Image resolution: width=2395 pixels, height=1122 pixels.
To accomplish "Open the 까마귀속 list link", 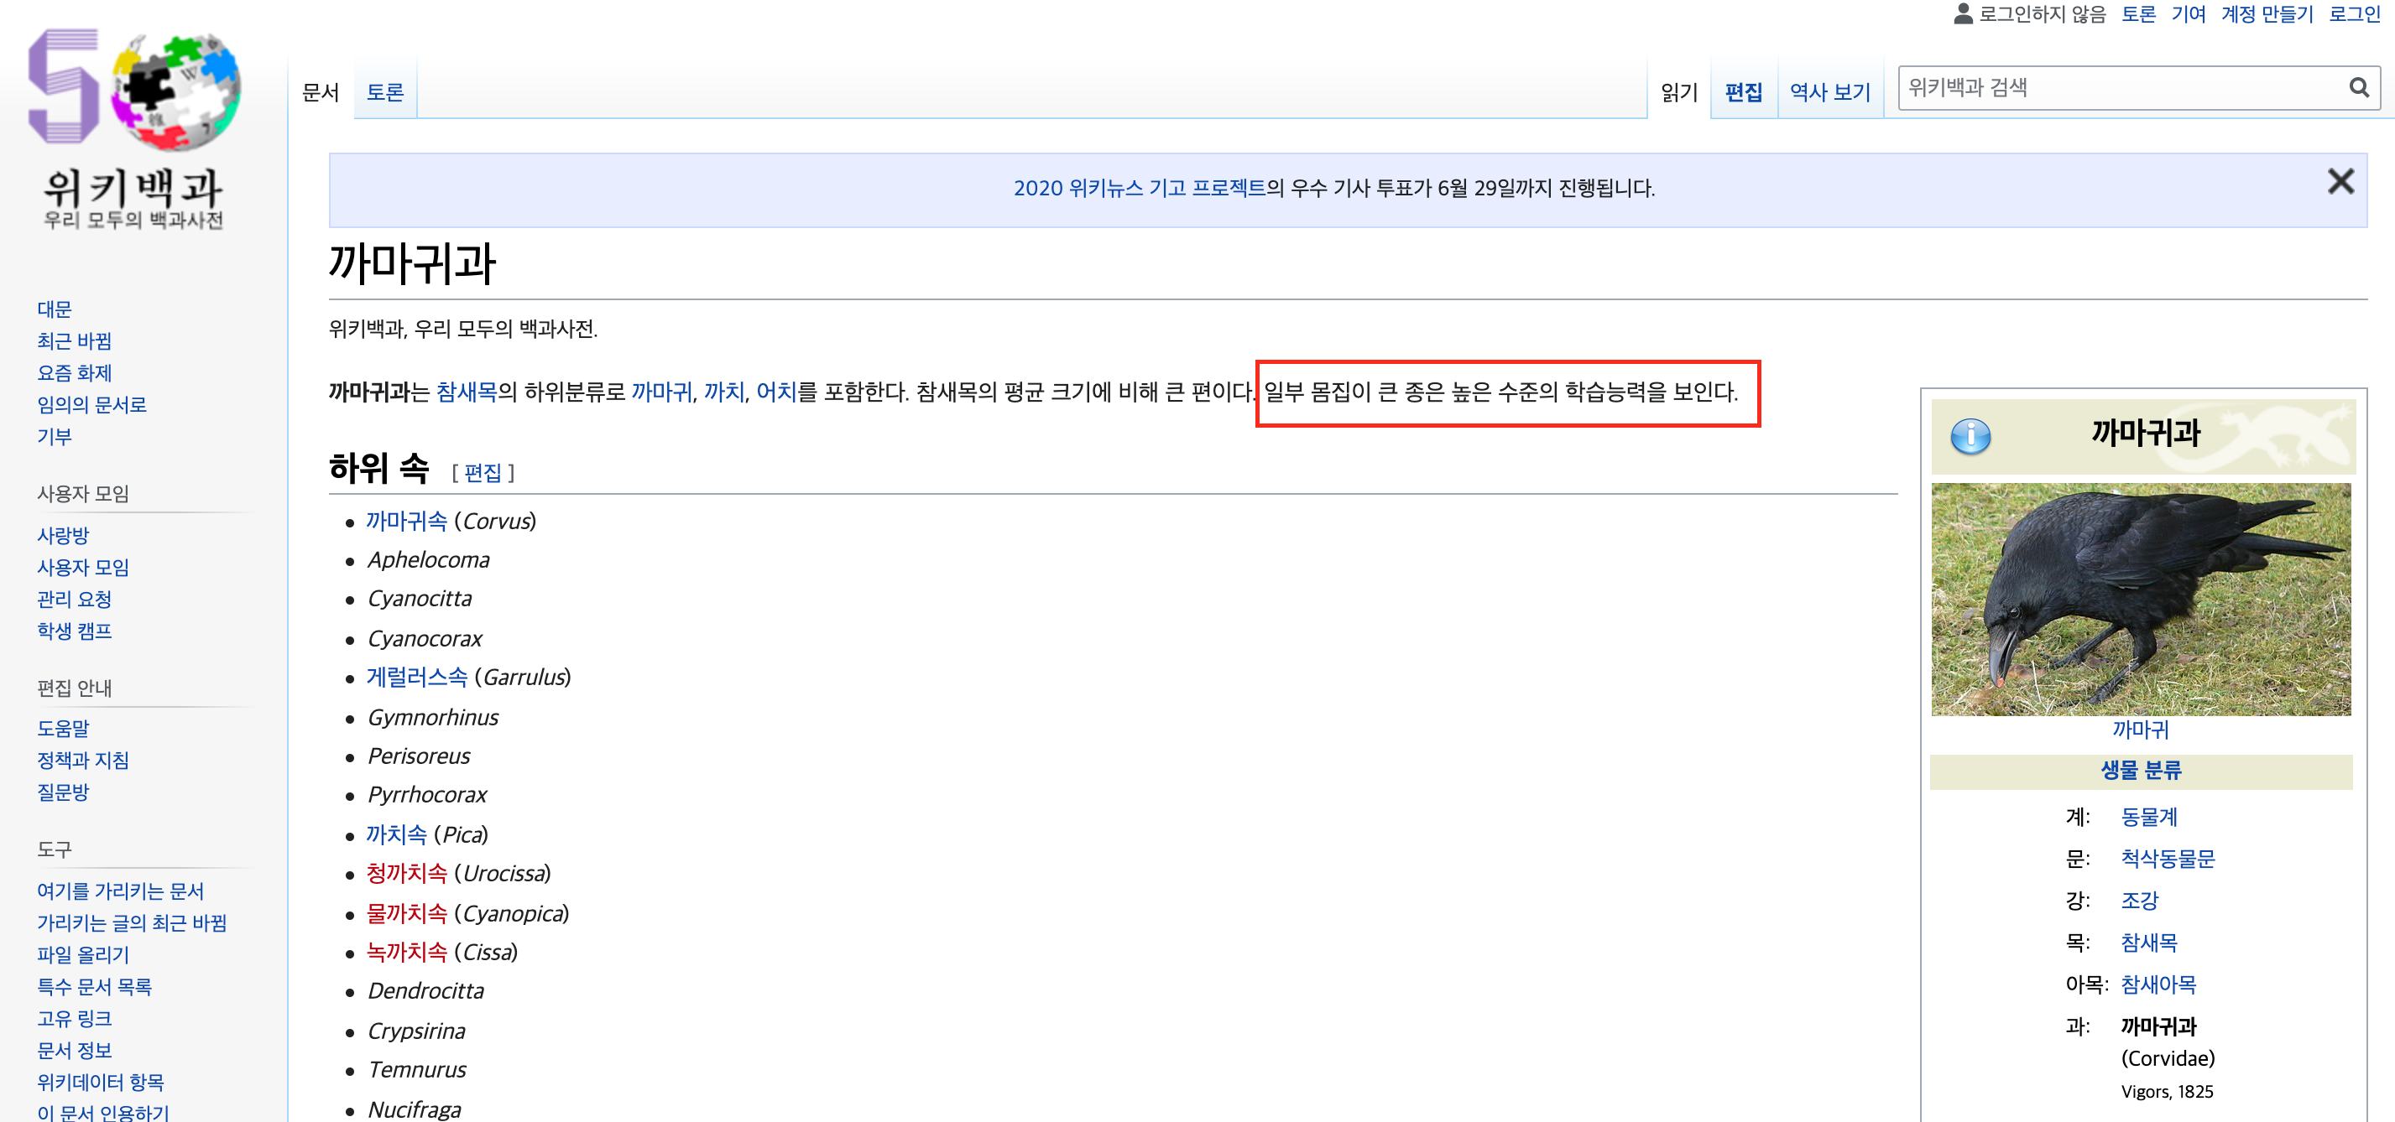I will [406, 521].
